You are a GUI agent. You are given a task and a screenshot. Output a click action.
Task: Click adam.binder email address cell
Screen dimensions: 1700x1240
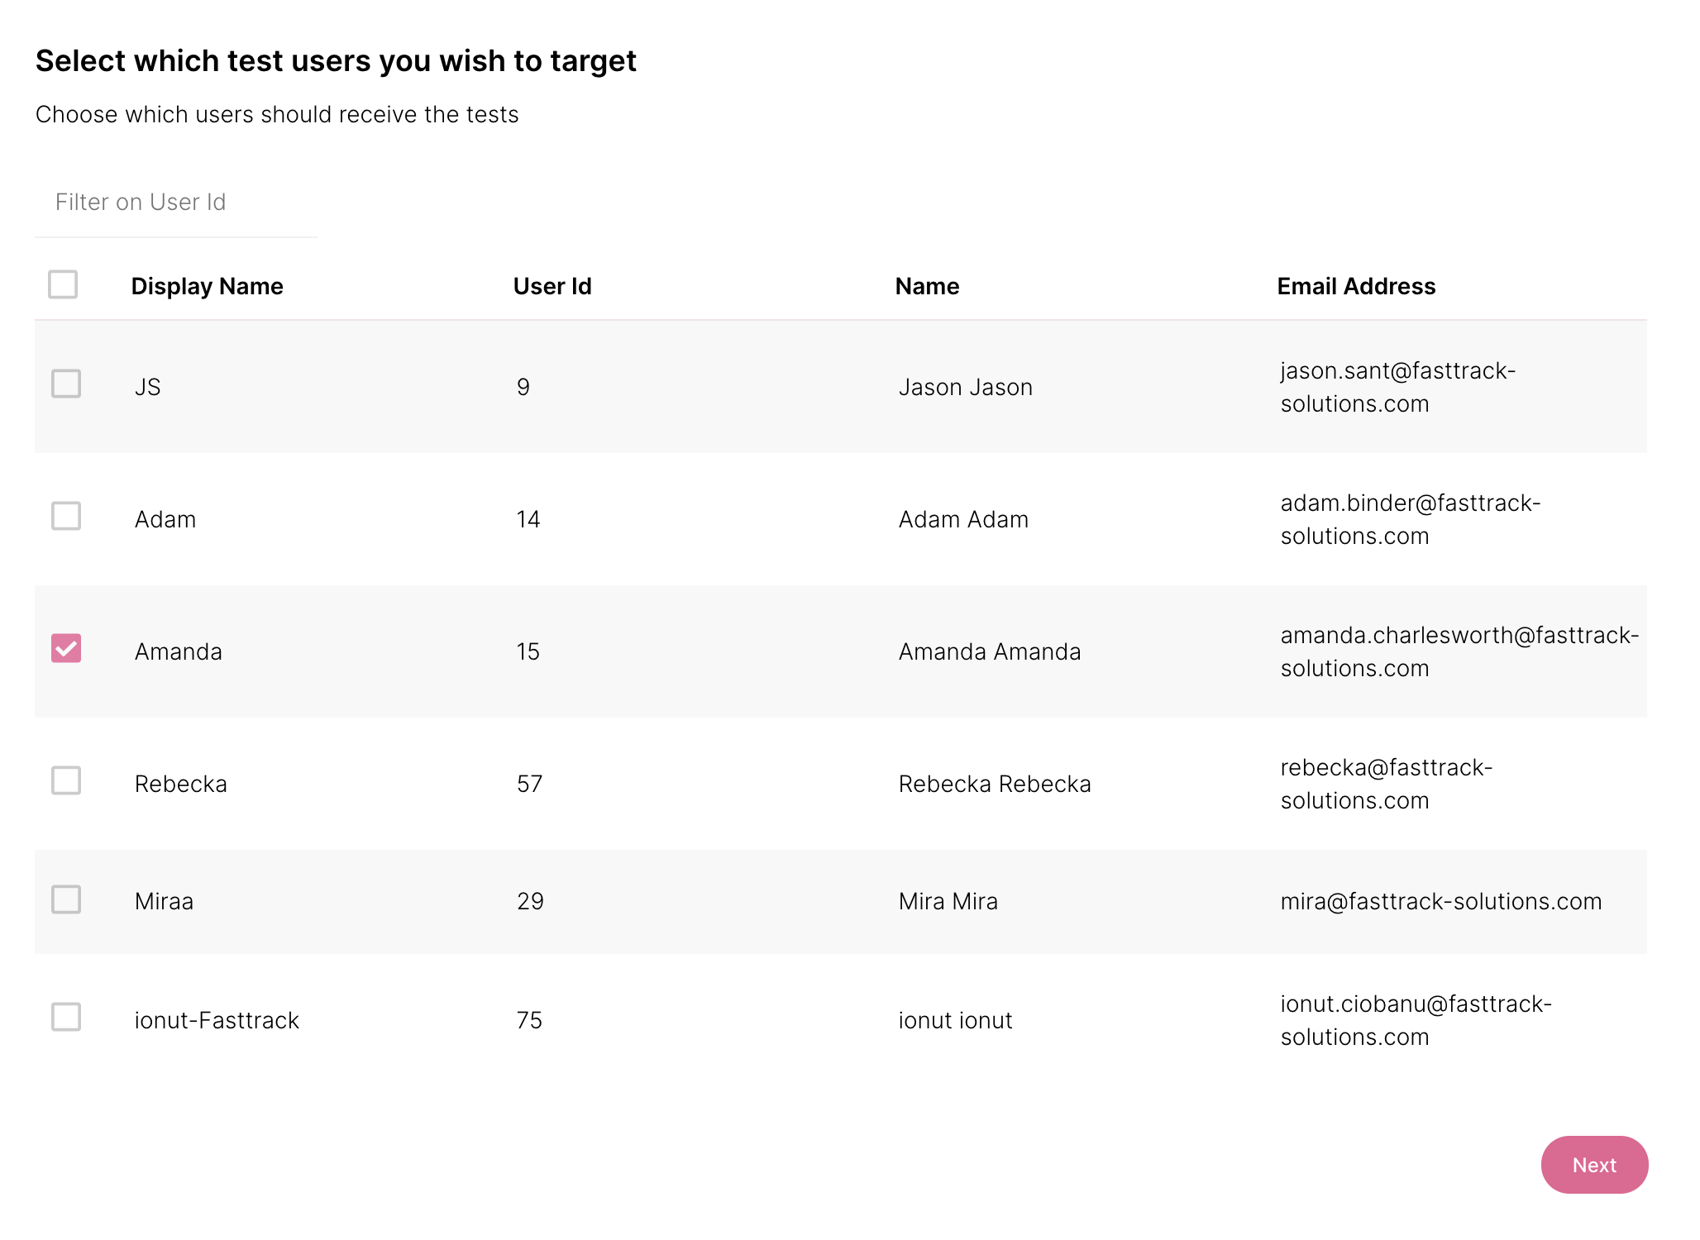click(1410, 519)
